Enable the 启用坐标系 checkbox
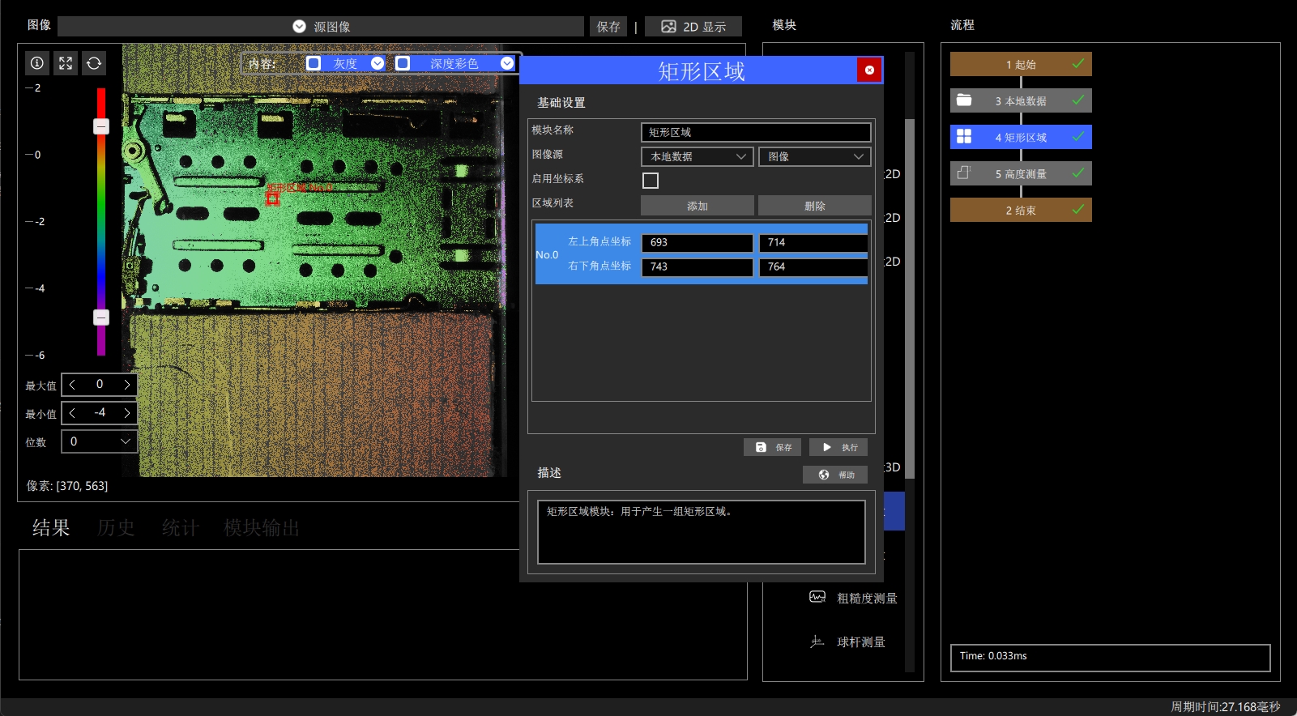 pos(651,181)
